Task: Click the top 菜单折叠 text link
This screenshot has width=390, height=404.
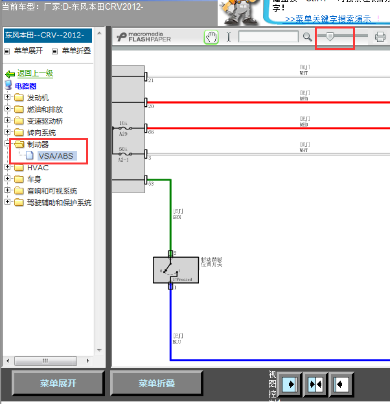Action: click(x=76, y=50)
